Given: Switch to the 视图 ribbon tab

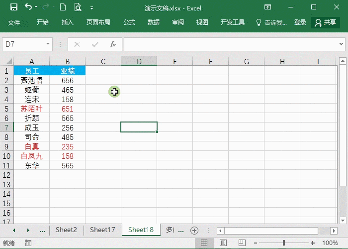Looking at the screenshot, I should pyautogui.click(x=202, y=22).
